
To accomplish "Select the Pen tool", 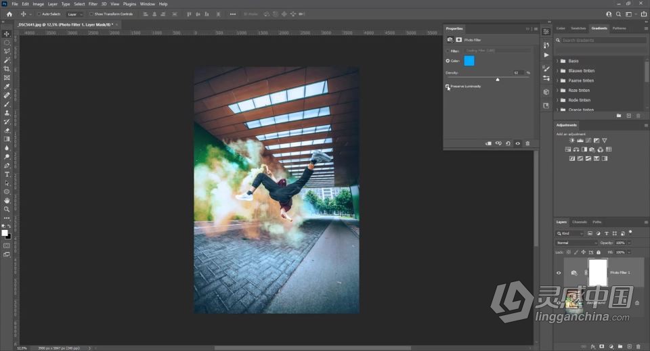I will point(7,166).
